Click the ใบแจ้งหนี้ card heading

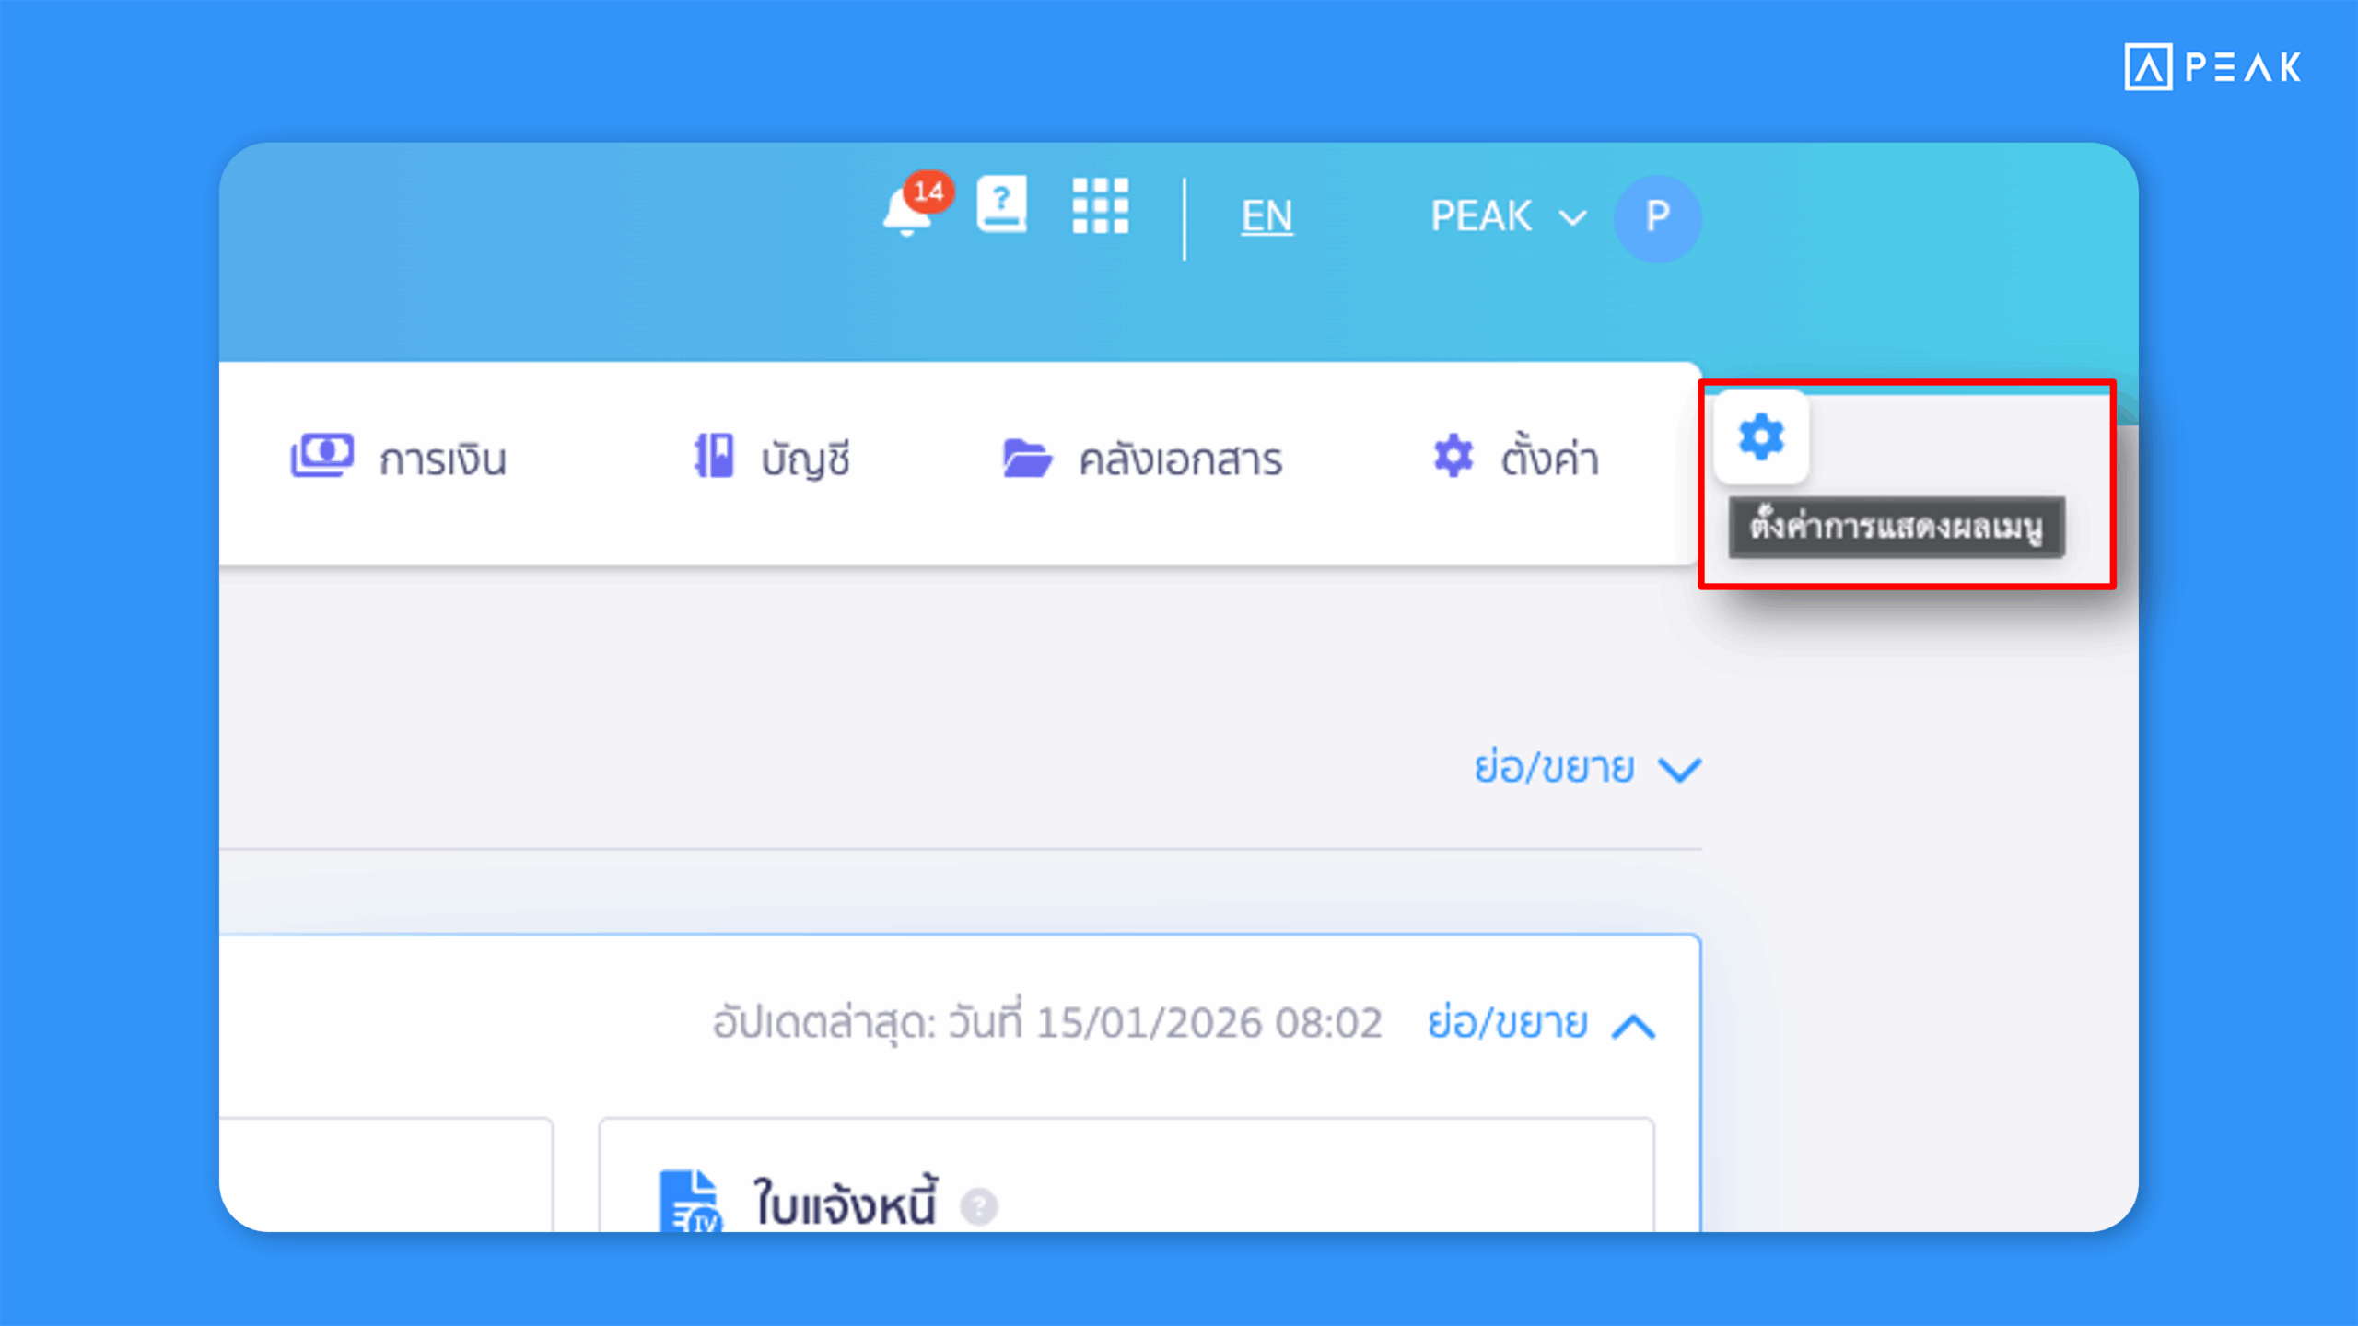844,1203
